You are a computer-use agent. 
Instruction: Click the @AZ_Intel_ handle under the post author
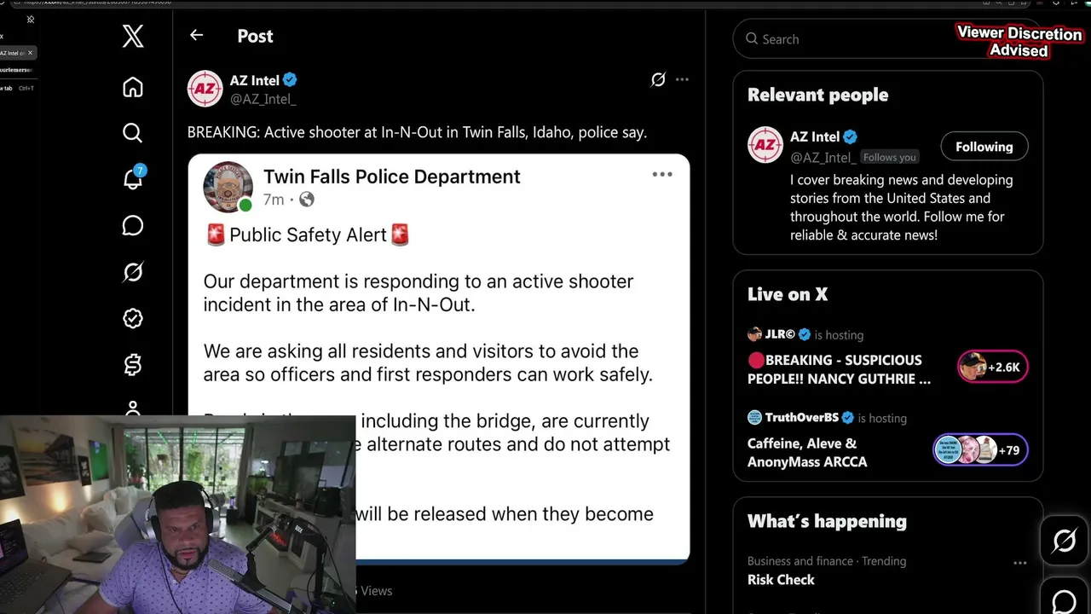(263, 99)
